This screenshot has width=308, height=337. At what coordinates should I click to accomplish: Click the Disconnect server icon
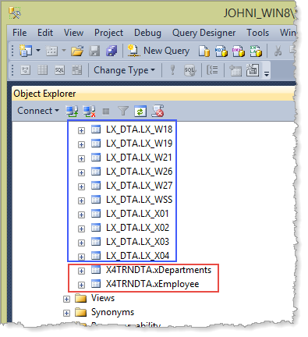[89, 112]
